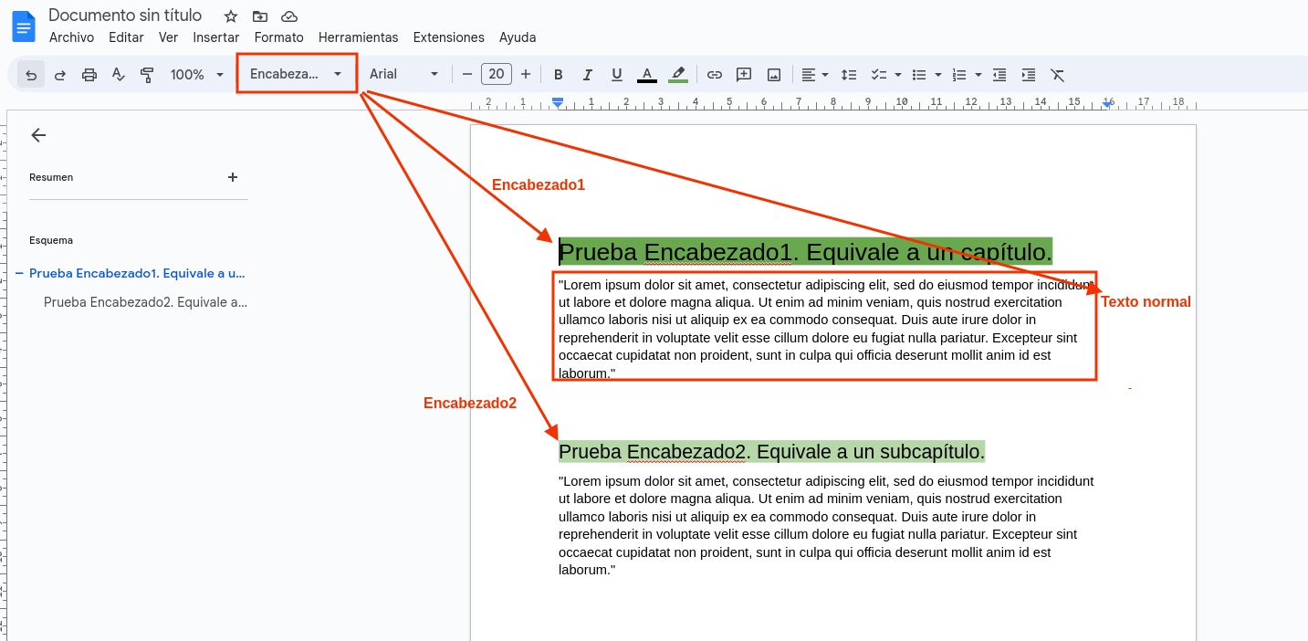The width and height of the screenshot is (1308, 641).
Task: Go to outline entry Prueba Encabezado1
Action: (137, 273)
